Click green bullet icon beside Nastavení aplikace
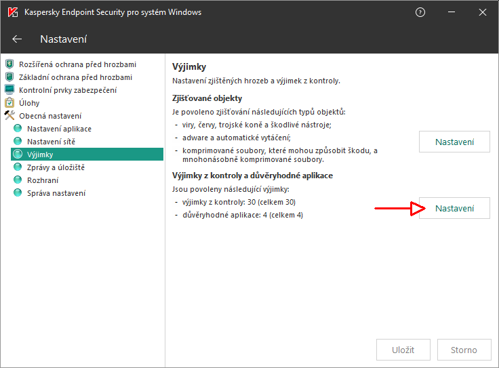The height and width of the screenshot is (368, 499). 18,128
